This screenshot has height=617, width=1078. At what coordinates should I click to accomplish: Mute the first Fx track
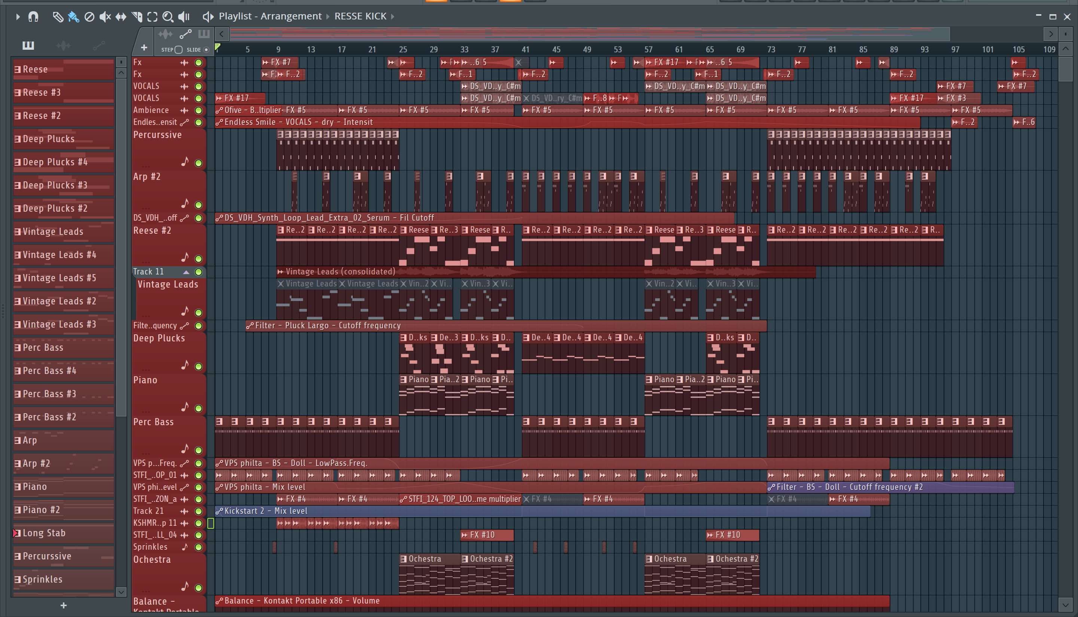(198, 63)
